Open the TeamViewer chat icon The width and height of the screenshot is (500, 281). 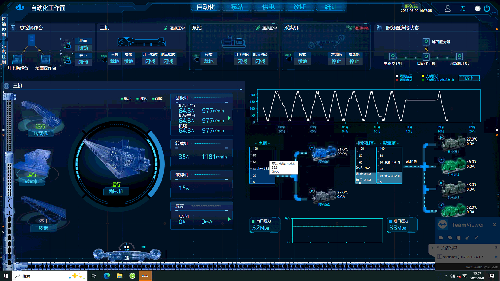[x=450, y=238]
